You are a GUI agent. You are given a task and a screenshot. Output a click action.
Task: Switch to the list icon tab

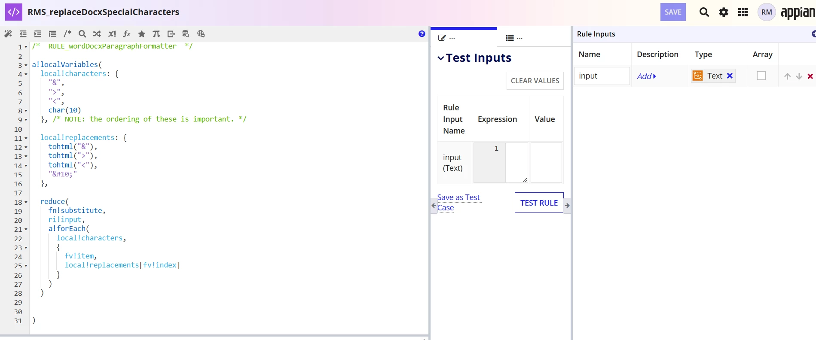pyautogui.click(x=514, y=38)
